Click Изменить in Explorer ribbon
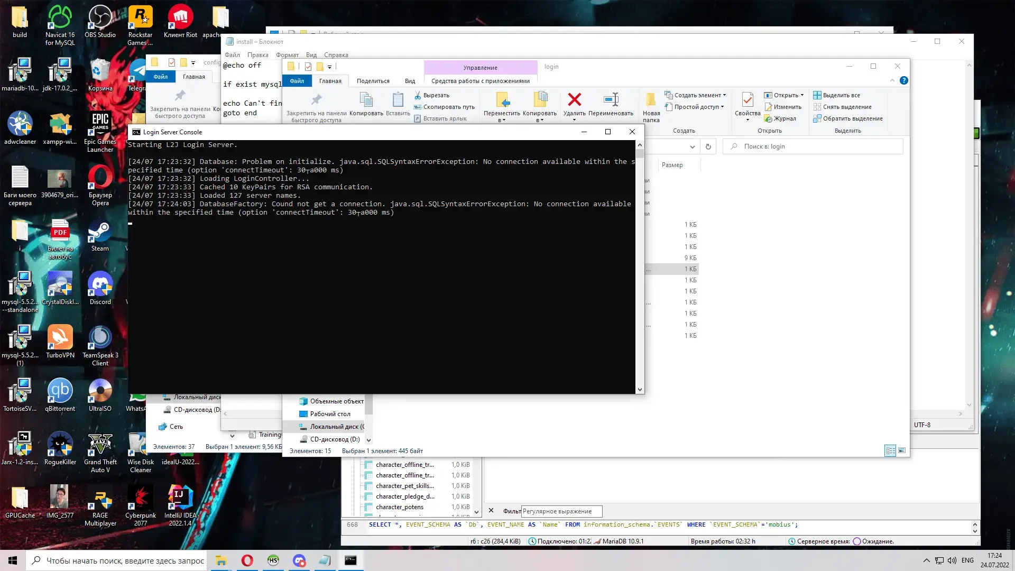 783,107
